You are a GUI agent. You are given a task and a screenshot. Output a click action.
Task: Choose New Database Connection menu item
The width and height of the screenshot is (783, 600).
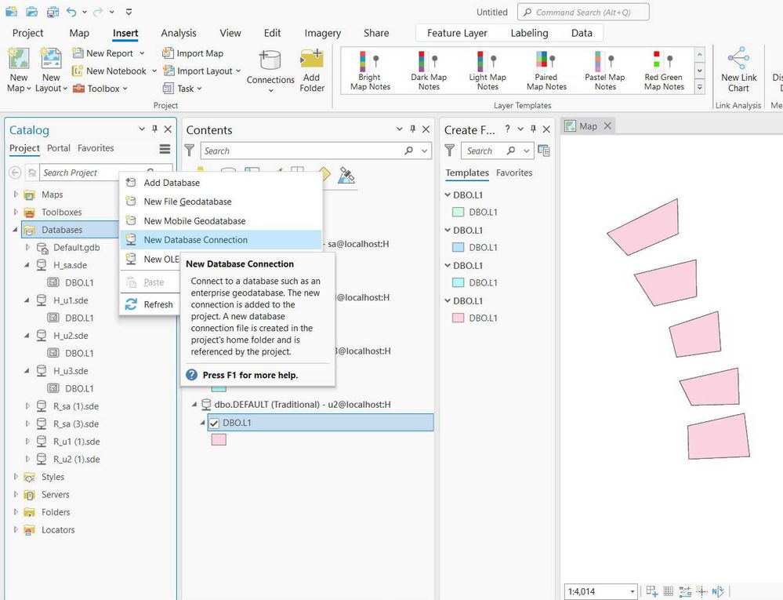221,240
